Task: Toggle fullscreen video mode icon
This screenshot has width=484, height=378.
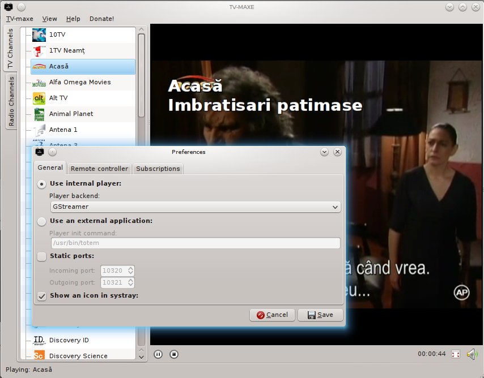Action: 456,354
